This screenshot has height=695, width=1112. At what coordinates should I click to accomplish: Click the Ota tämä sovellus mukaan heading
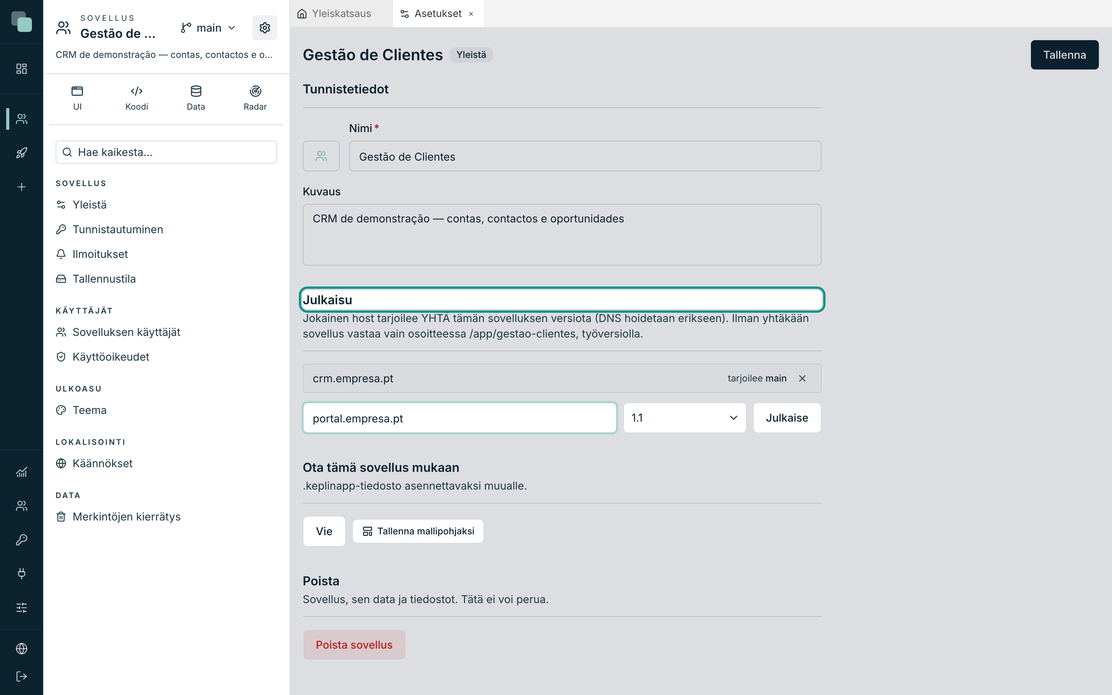point(381,468)
